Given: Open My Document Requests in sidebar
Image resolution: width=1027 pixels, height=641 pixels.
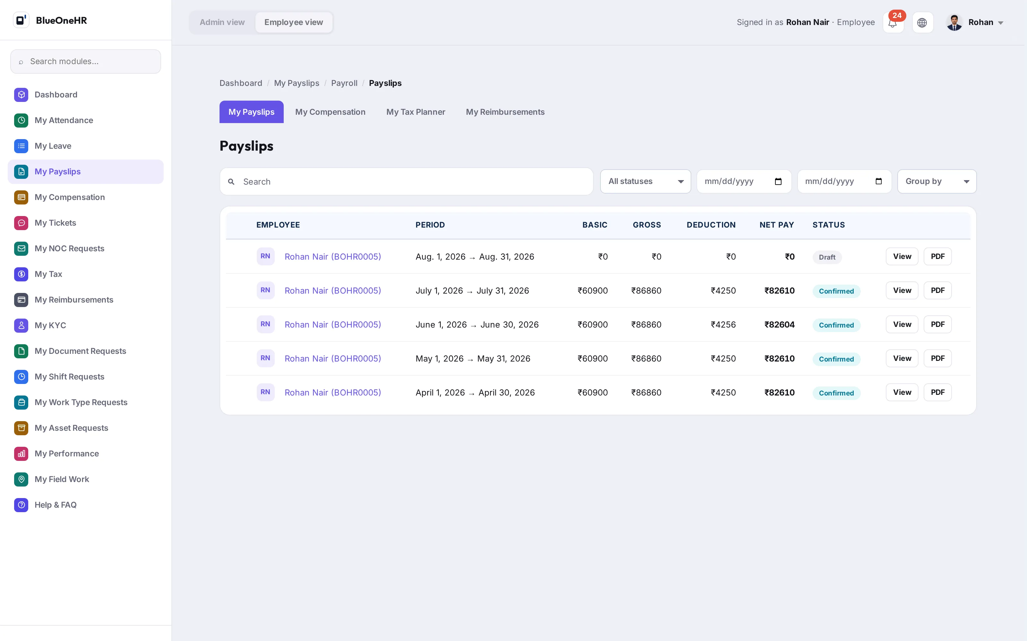Looking at the screenshot, I should click(x=86, y=351).
